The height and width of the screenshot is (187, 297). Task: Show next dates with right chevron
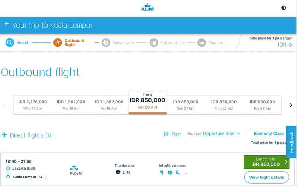tap(291, 105)
